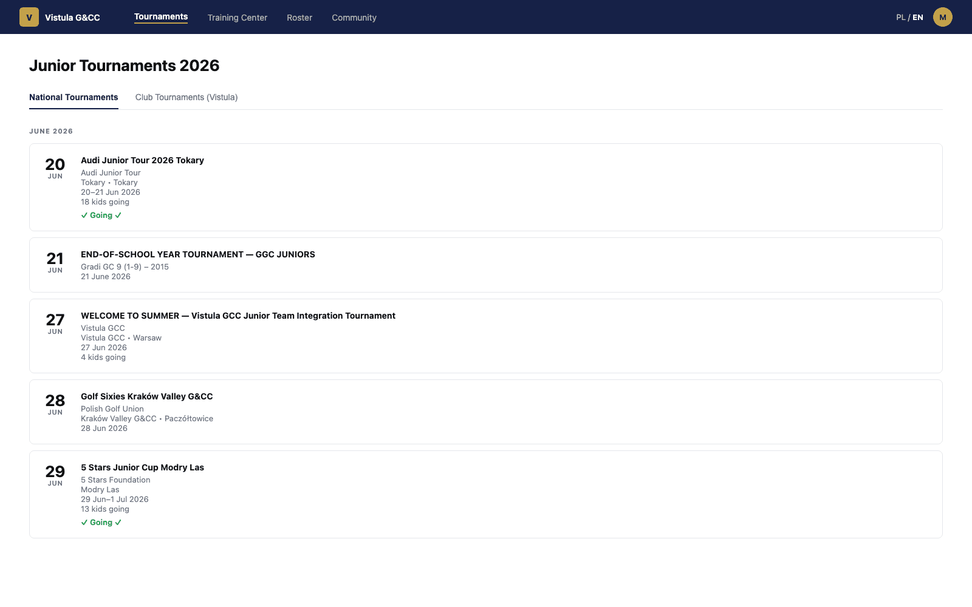The width and height of the screenshot is (972, 607).
Task: Switch language to PL
Action: [x=901, y=18]
